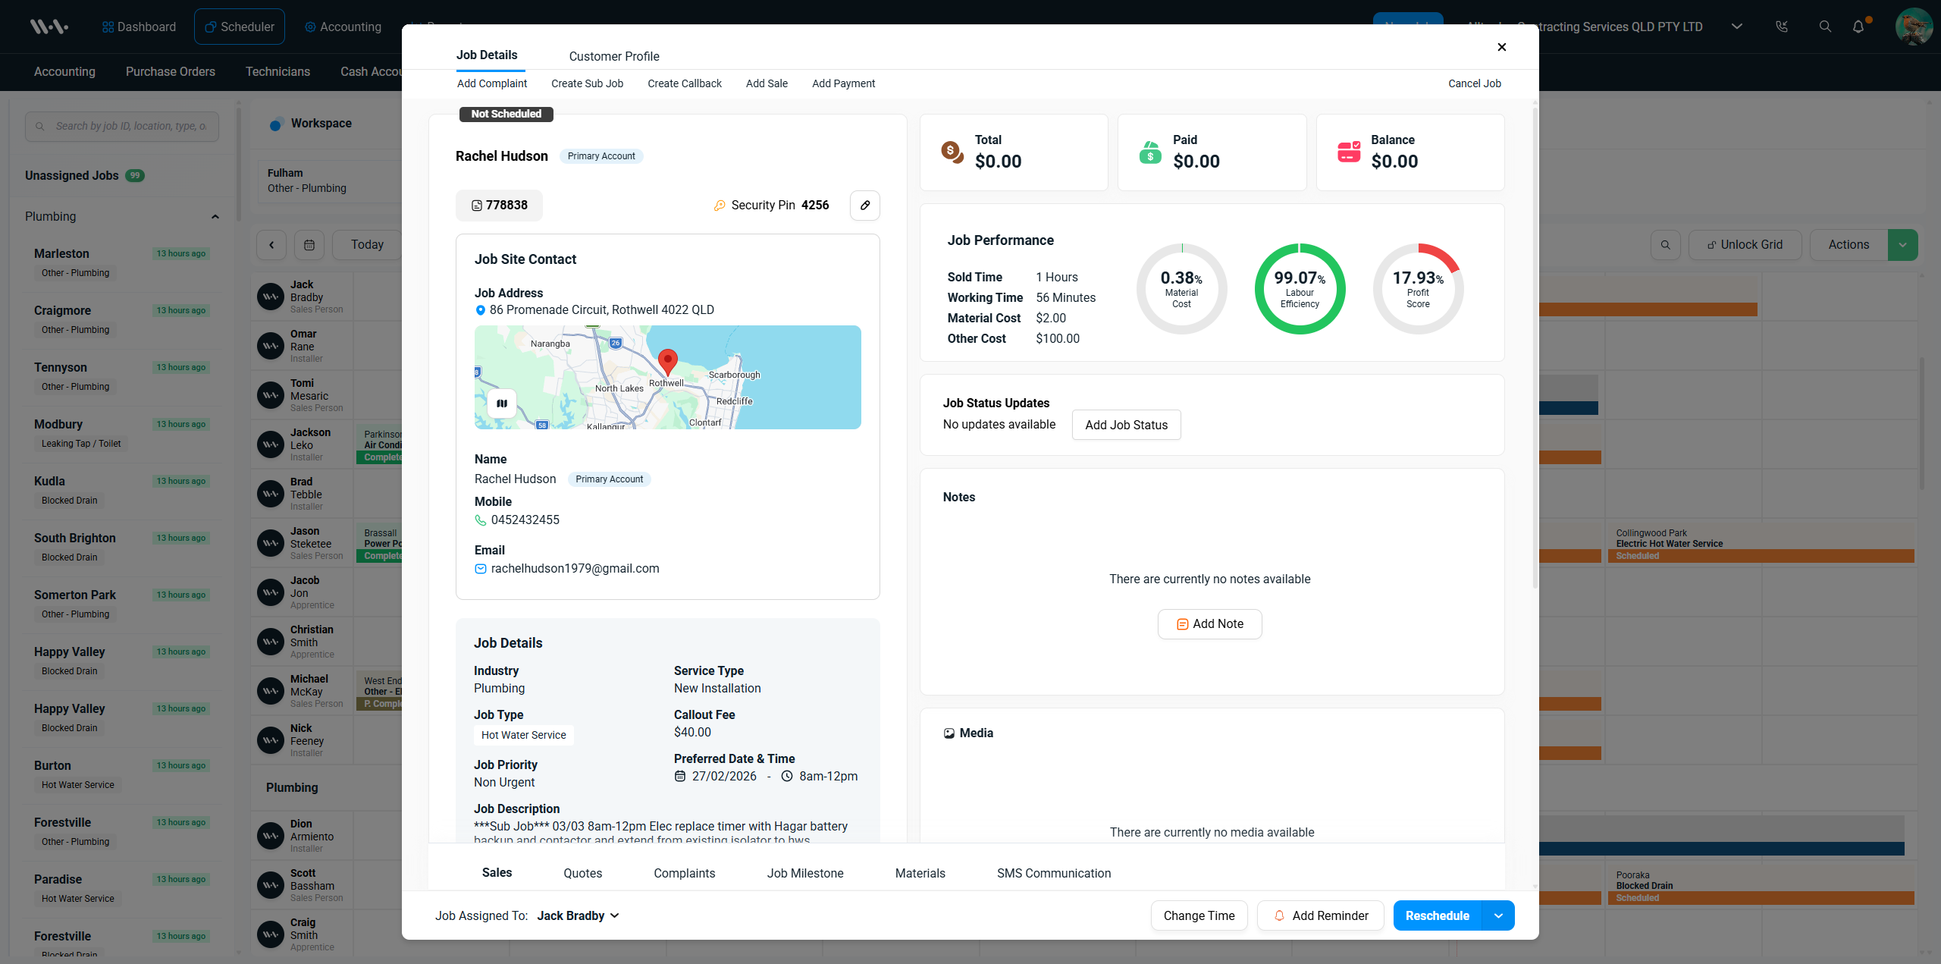The width and height of the screenshot is (1941, 964).
Task: Open global search via magnifier icon in top bar
Action: pyautogui.click(x=1825, y=27)
